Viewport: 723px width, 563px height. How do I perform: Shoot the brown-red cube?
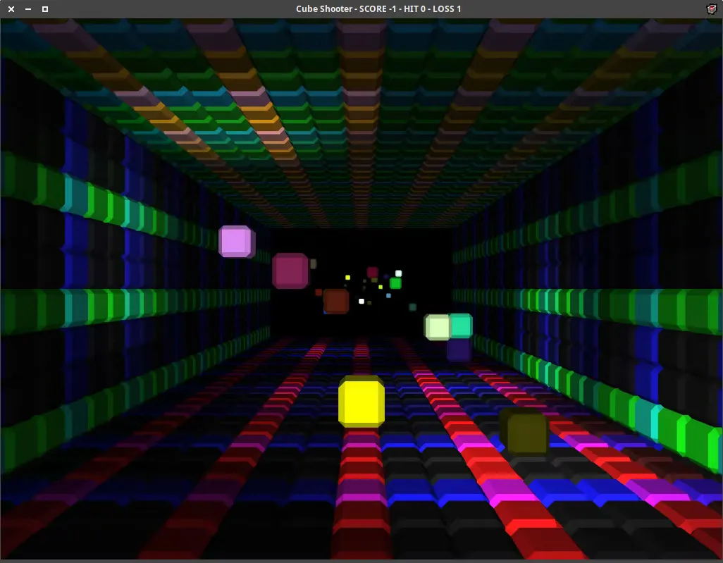tap(336, 301)
